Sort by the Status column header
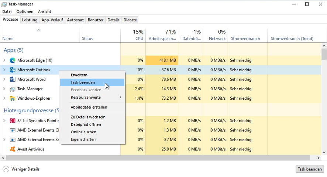 click(100, 35)
